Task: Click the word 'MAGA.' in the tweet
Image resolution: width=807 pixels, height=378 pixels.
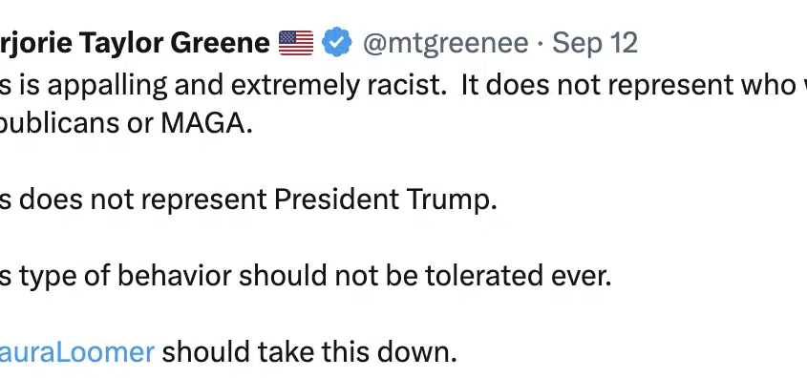Action: click(x=207, y=124)
